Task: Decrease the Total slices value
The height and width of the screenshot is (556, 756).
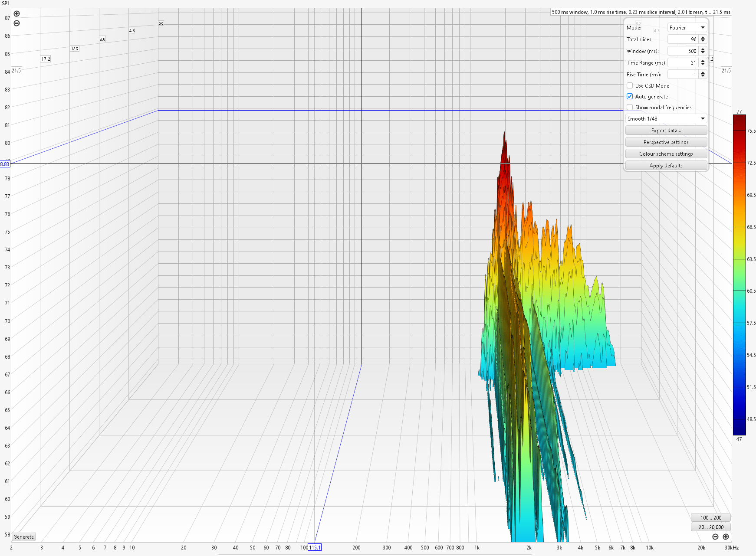Action: click(x=703, y=41)
